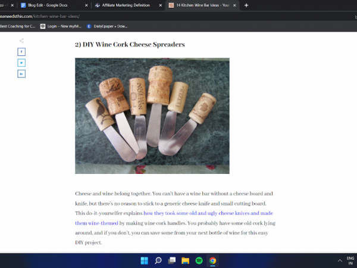Open a new browser tab
The height and width of the screenshot is (268, 357).
click(246, 5)
